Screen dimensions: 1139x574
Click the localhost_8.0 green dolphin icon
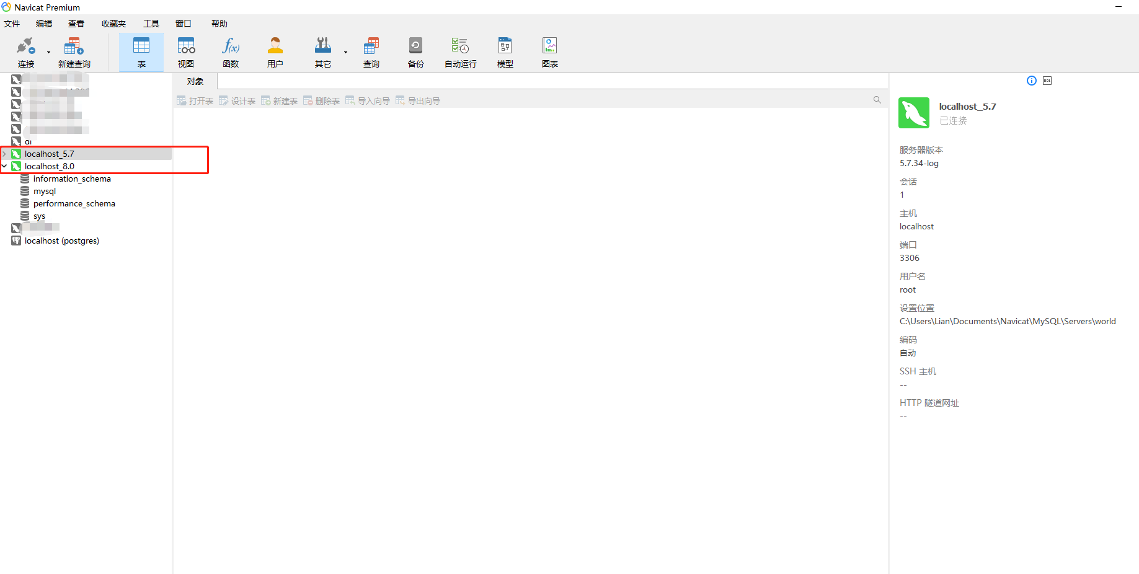(16, 166)
